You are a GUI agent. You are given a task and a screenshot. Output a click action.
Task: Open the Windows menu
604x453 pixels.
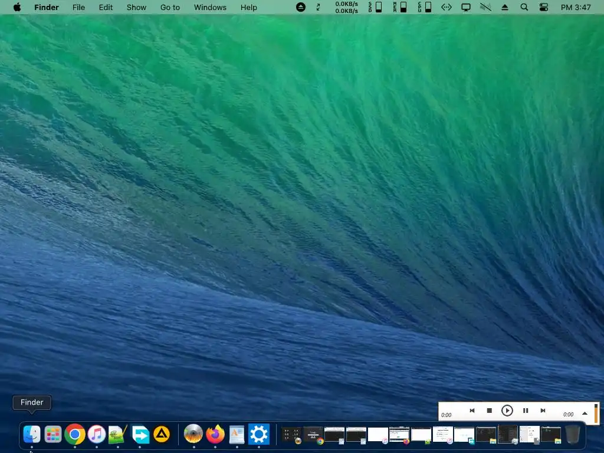pyautogui.click(x=210, y=7)
